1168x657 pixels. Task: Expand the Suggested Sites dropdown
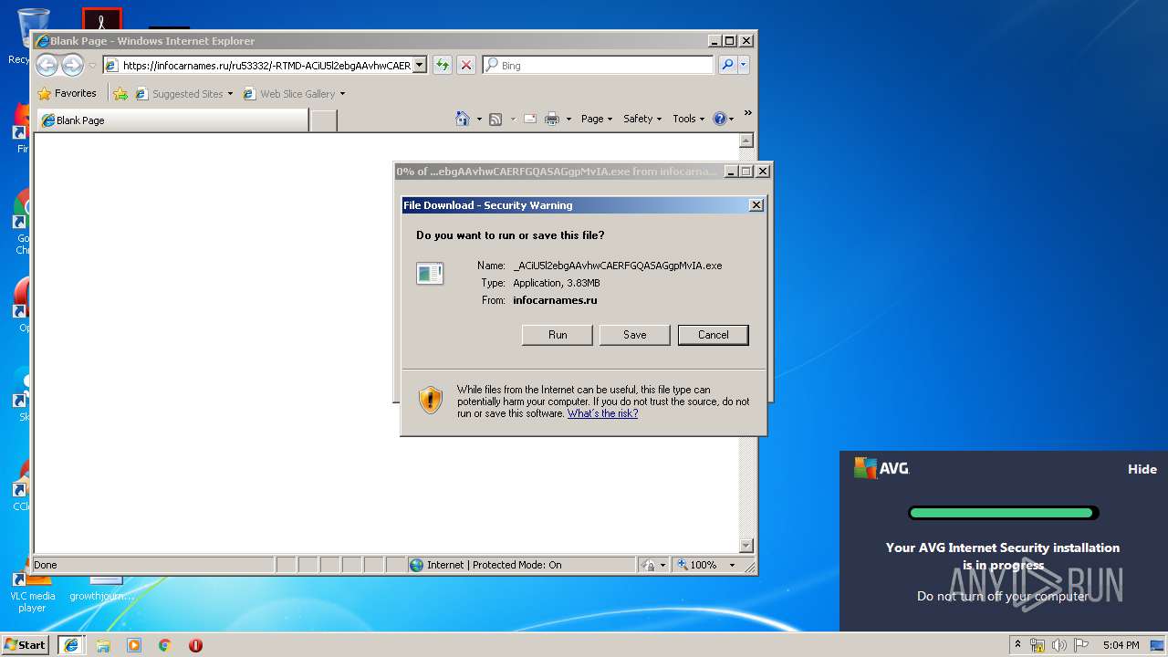(x=230, y=94)
